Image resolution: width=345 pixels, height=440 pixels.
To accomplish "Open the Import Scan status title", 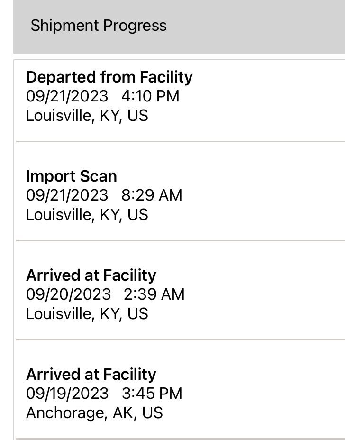I will 71,176.
